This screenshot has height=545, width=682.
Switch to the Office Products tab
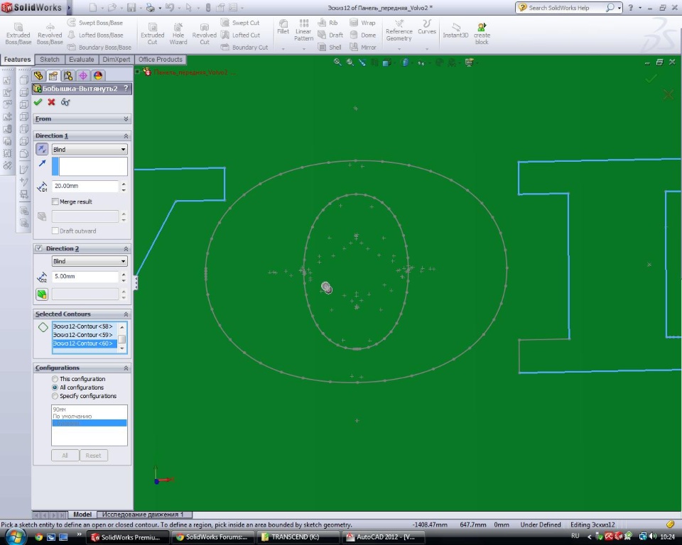pyautogui.click(x=160, y=60)
